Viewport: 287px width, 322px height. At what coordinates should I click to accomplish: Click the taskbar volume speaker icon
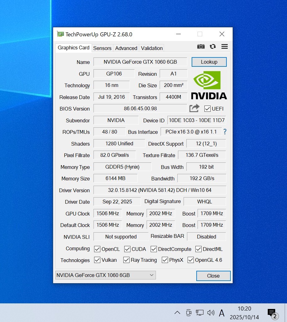click(211, 313)
